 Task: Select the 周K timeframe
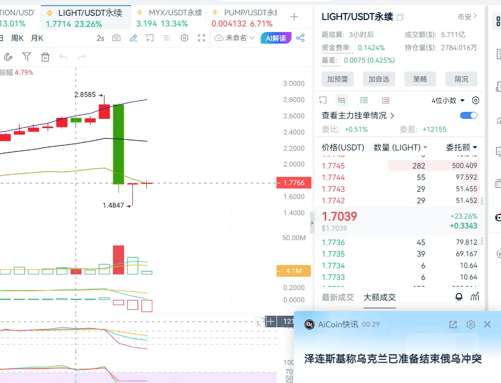pyautogui.click(x=17, y=38)
